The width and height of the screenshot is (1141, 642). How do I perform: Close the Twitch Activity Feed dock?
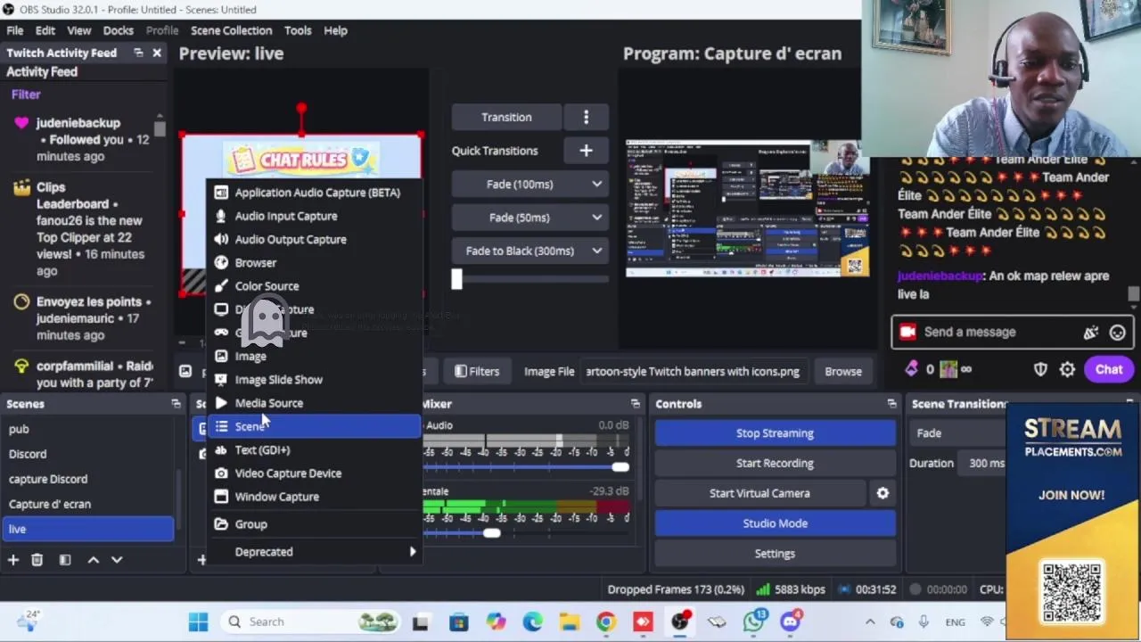[157, 53]
